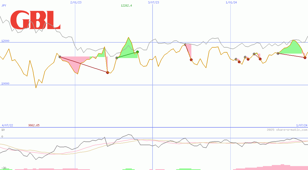Click the indicator scale label -30

3,168
